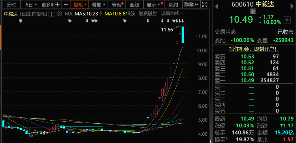This screenshot has width=296, height=143.
Task: Click the 均价 10.79 value
Action: (287, 119)
